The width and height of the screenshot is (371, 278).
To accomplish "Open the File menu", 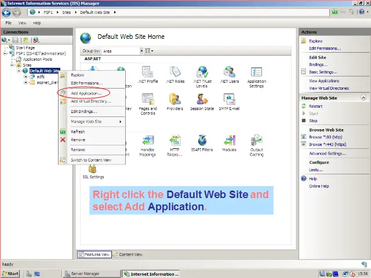I will pyautogui.click(x=9, y=23).
